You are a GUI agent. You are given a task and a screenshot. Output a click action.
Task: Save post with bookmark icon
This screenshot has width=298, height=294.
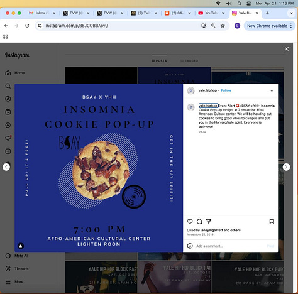point(272,221)
